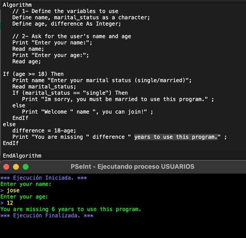Image resolution: width=246 pixels, height=238 pixels.
Task: Minimize the PSeInt execution window
Action: [16, 167]
